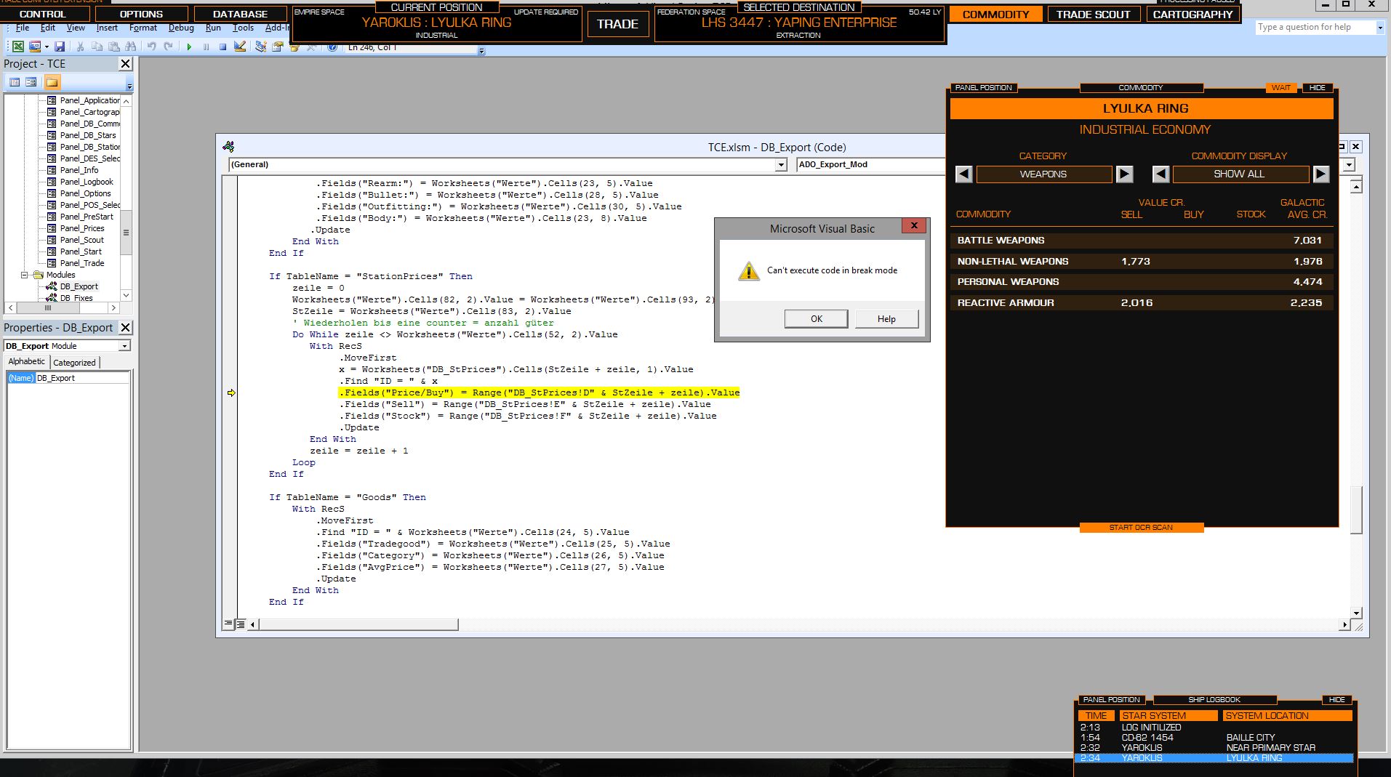This screenshot has width=1391, height=777.
Task: Click the OPTIONS button in the TCE top bar
Action: 141,14
